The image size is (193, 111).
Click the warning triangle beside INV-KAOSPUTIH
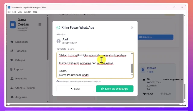tap(144, 79)
